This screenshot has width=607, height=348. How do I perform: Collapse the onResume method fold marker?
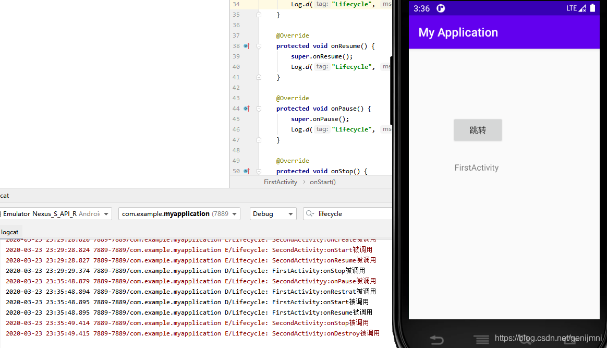click(x=259, y=46)
